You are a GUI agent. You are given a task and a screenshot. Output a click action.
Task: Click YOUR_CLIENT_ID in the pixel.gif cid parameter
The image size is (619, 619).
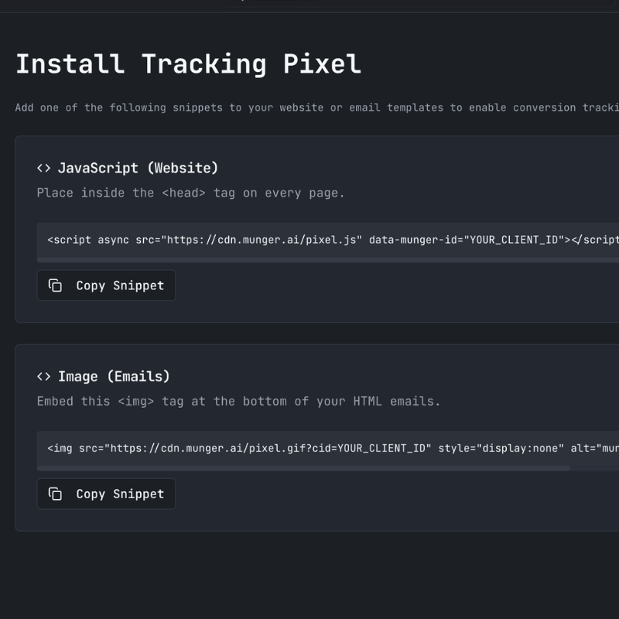[385, 449]
